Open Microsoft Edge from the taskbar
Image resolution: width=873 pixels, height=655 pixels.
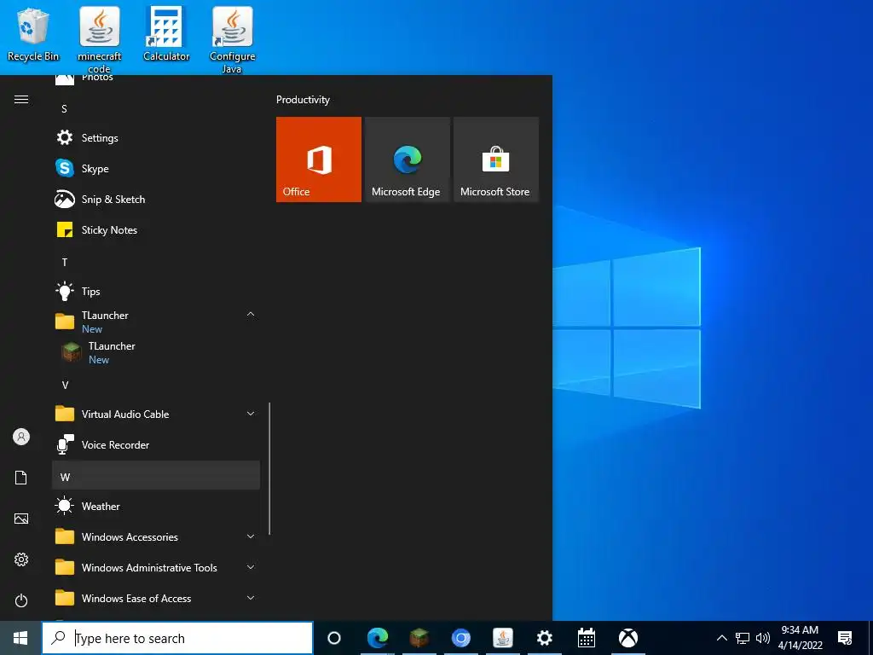pyautogui.click(x=378, y=638)
